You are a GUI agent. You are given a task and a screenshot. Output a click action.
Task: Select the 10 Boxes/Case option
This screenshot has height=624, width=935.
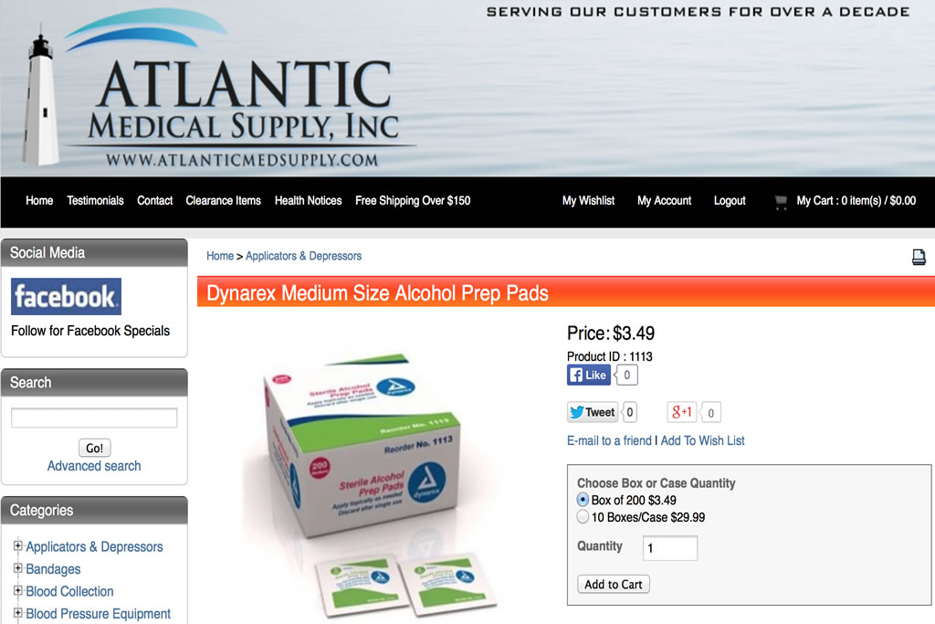[583, 516]
